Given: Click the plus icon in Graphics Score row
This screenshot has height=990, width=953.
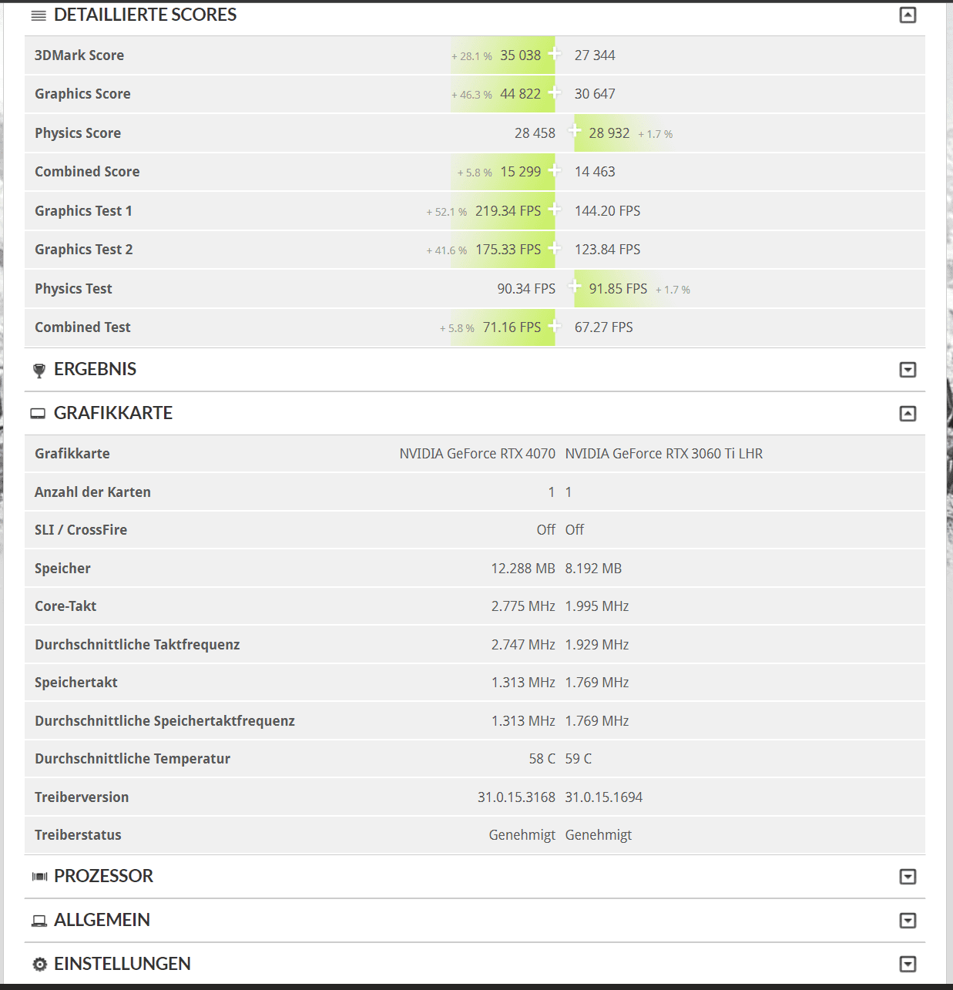Looking at the screenshot, I should pyautogui.click(x=555, y=92).
